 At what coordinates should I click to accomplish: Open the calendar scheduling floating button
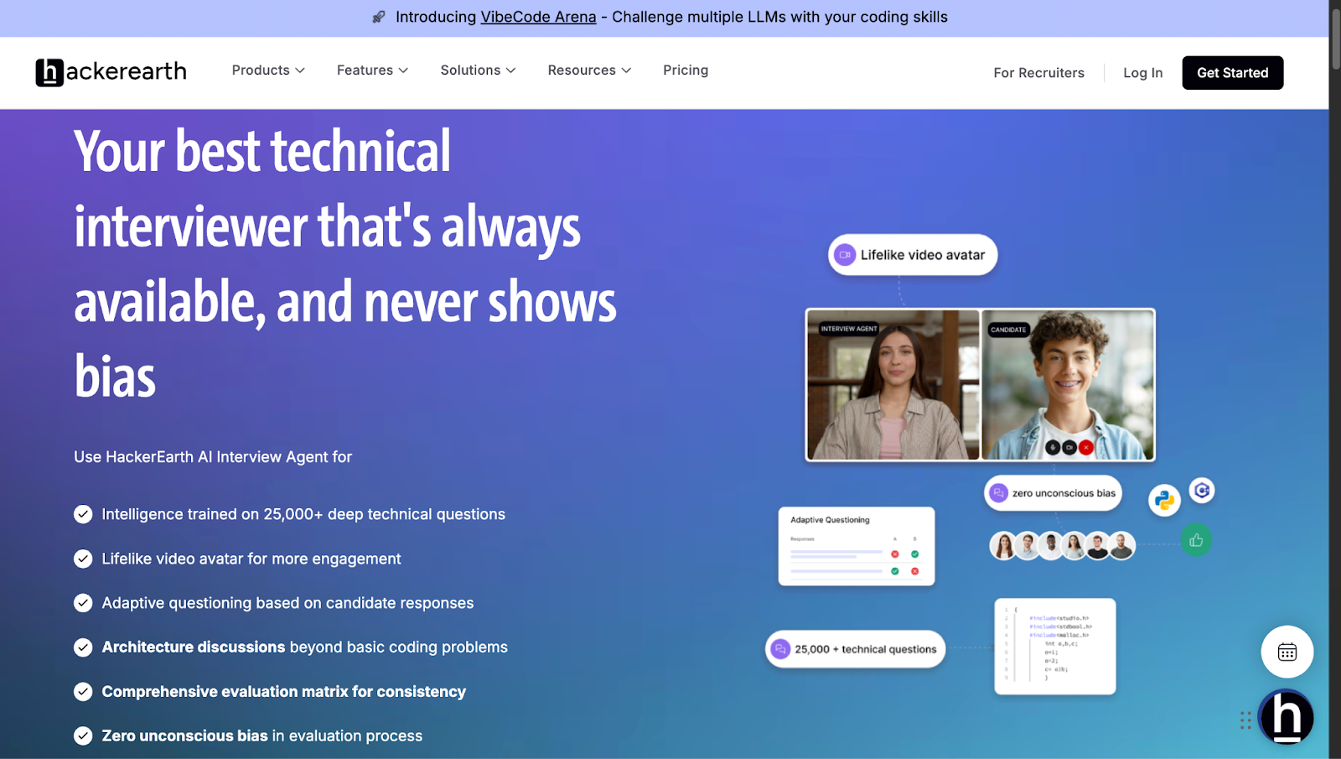[x=1287, y=652]
